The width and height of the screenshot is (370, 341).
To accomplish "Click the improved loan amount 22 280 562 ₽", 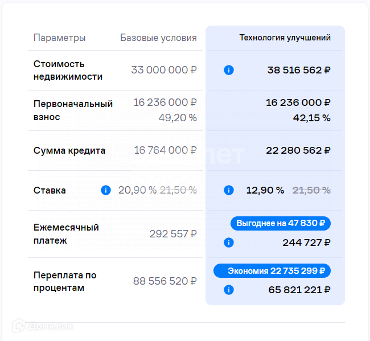I will tap(298, 150).
